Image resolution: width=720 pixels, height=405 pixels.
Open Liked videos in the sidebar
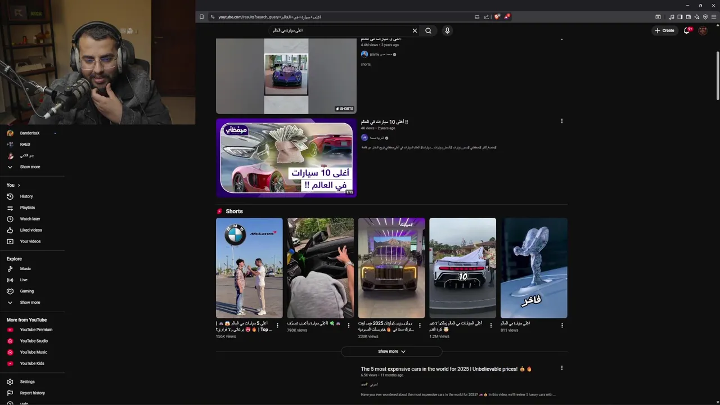pos(32,230)
